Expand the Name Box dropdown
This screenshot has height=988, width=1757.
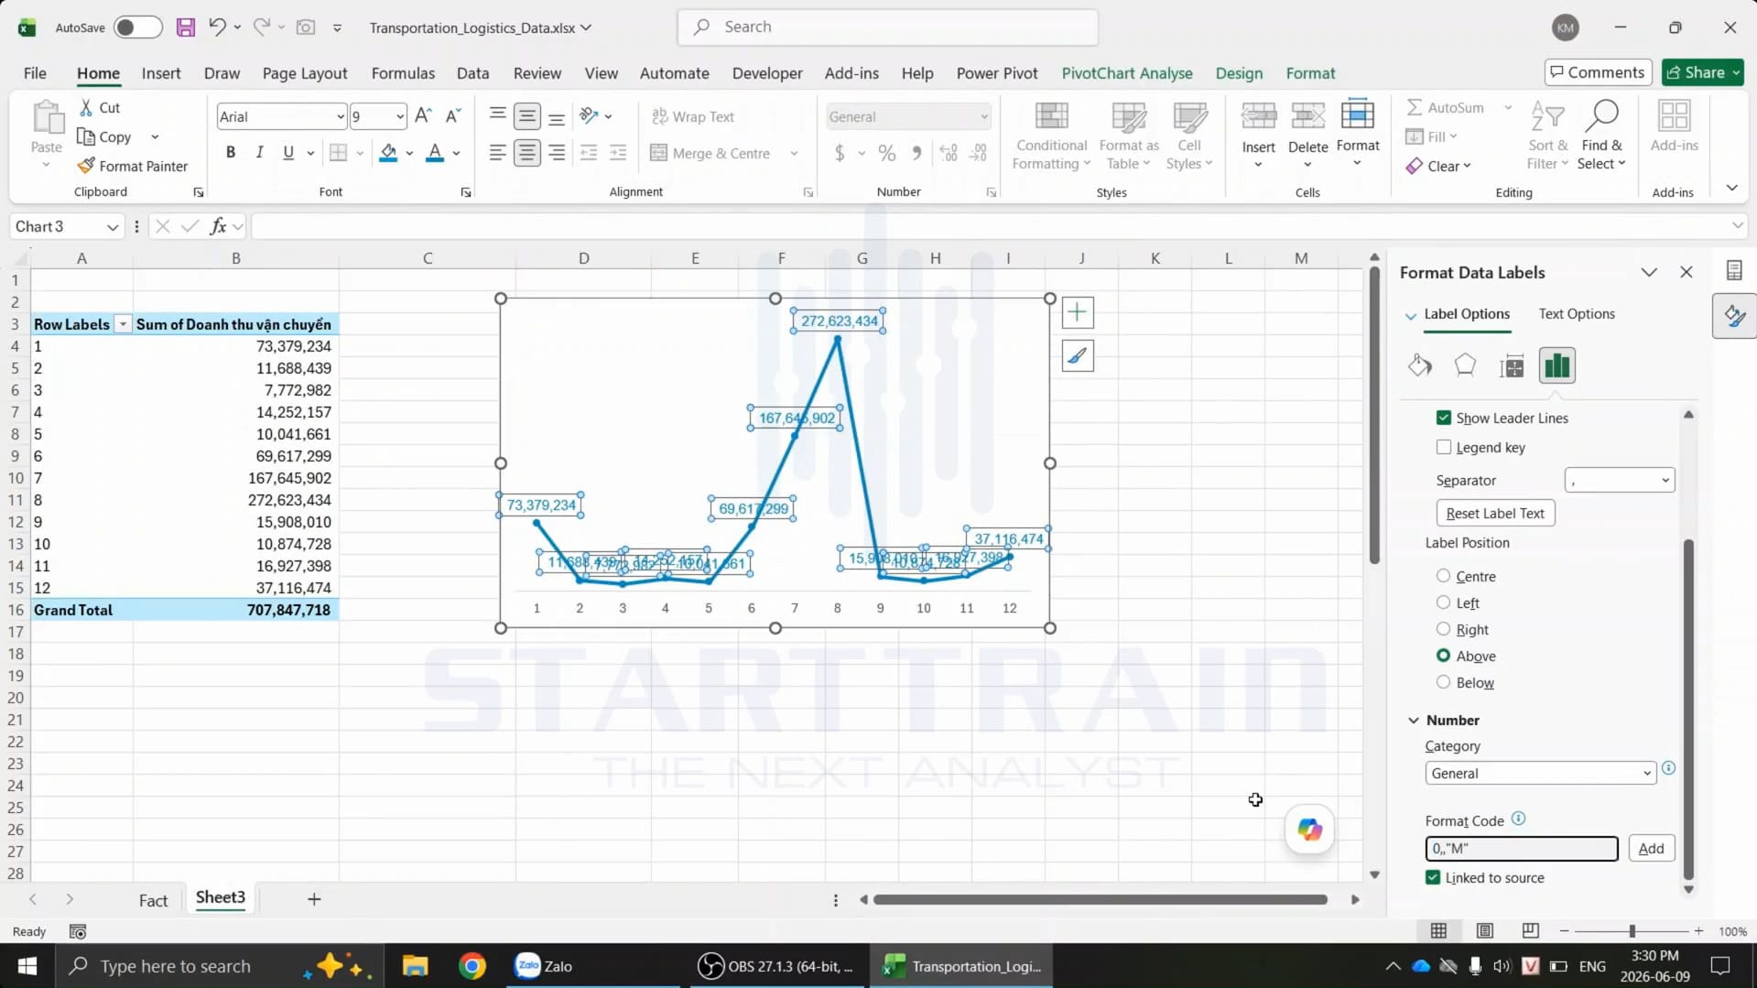112,227
